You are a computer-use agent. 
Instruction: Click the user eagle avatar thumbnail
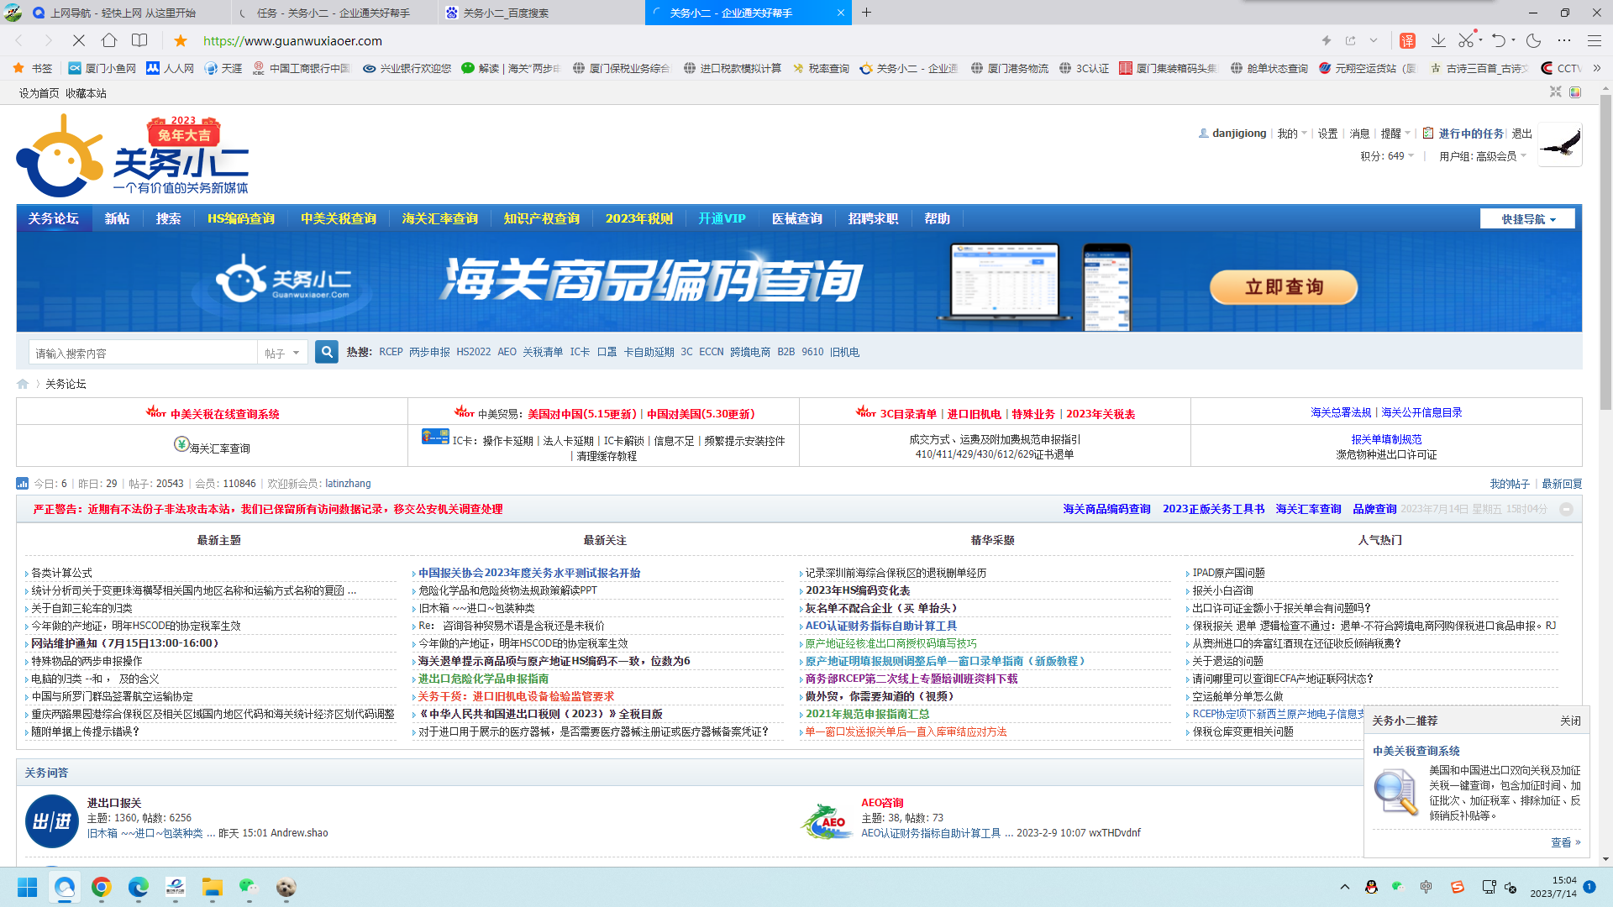click(x=1560, y=144)
